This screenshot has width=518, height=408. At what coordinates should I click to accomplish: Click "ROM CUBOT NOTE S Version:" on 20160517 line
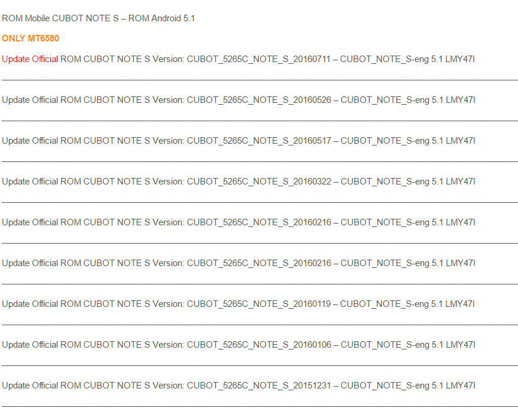tap(122, 141)
